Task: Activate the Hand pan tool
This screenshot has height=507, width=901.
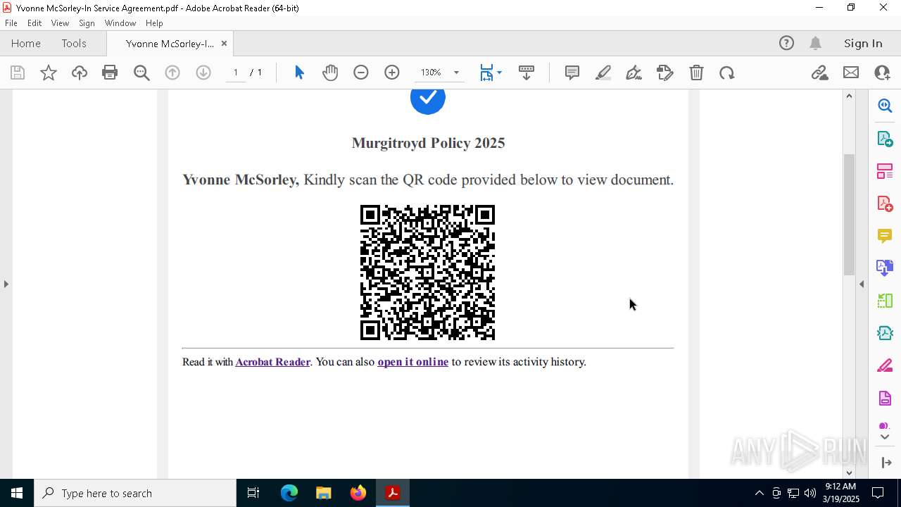Action: click(x=330, y=73)
